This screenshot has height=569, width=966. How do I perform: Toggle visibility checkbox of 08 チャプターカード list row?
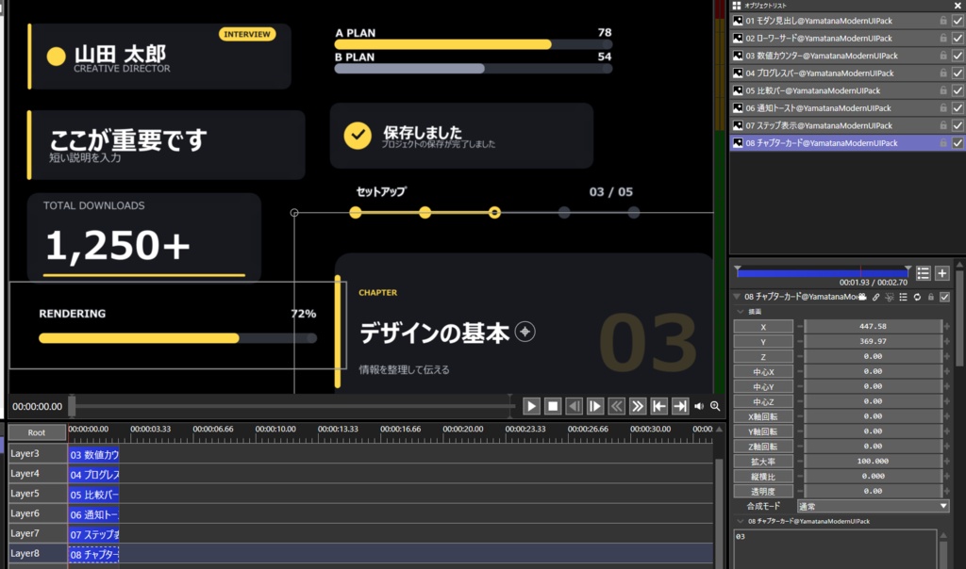click(958, 142)
